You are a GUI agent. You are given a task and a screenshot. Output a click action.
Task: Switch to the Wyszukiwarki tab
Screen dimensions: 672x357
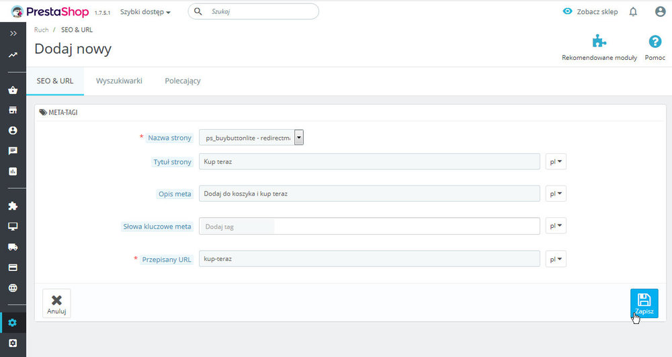[x=119, y=81]
